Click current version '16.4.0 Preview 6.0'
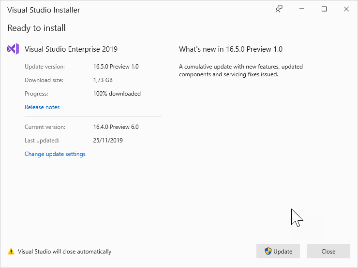The height and width of the screenshot is (268, 358). coord(116,127)
